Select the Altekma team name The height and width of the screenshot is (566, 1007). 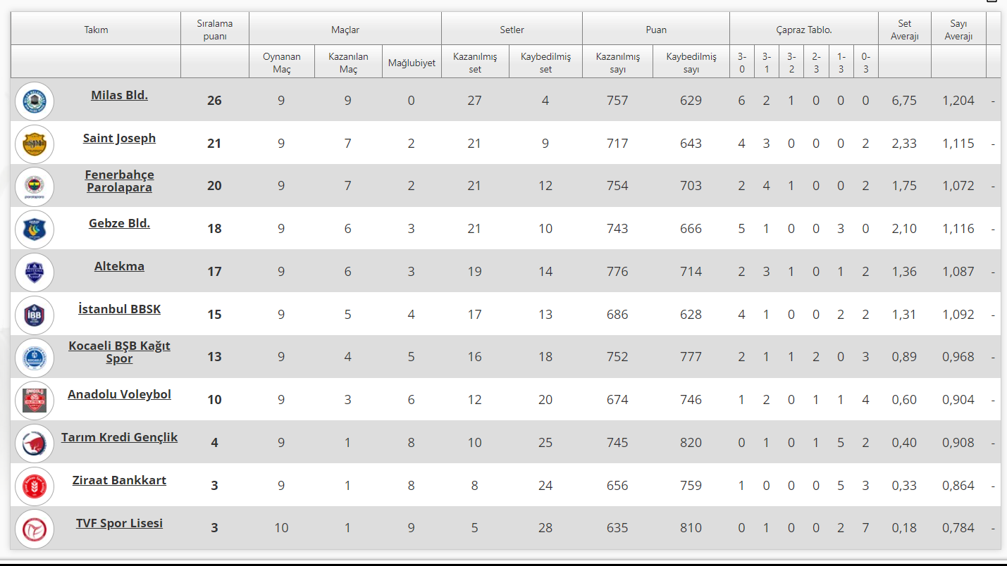click(119, 266)
